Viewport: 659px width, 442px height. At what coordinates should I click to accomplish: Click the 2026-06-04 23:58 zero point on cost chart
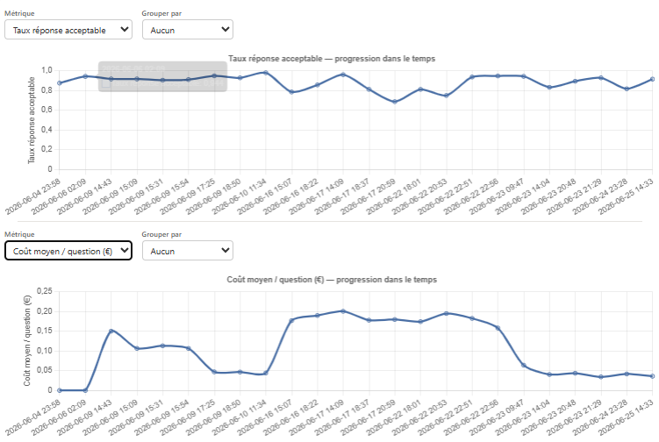point(60,390)
